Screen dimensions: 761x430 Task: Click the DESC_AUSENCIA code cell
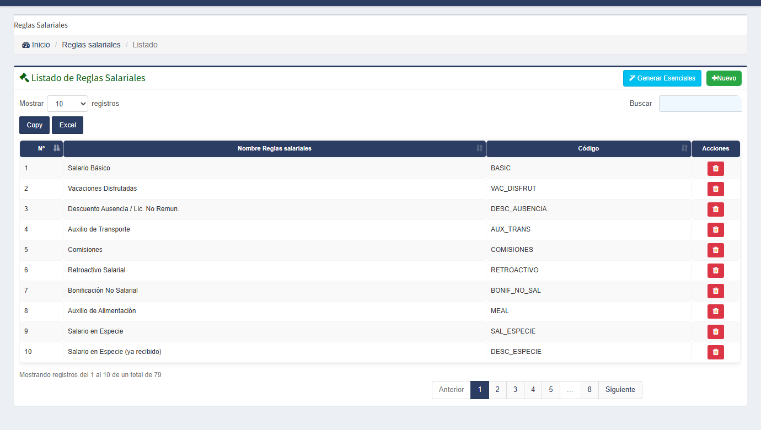588,209
